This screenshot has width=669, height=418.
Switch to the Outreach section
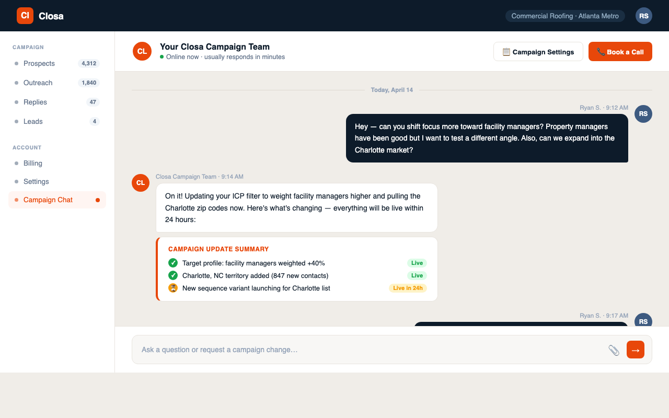click(38, 83)
